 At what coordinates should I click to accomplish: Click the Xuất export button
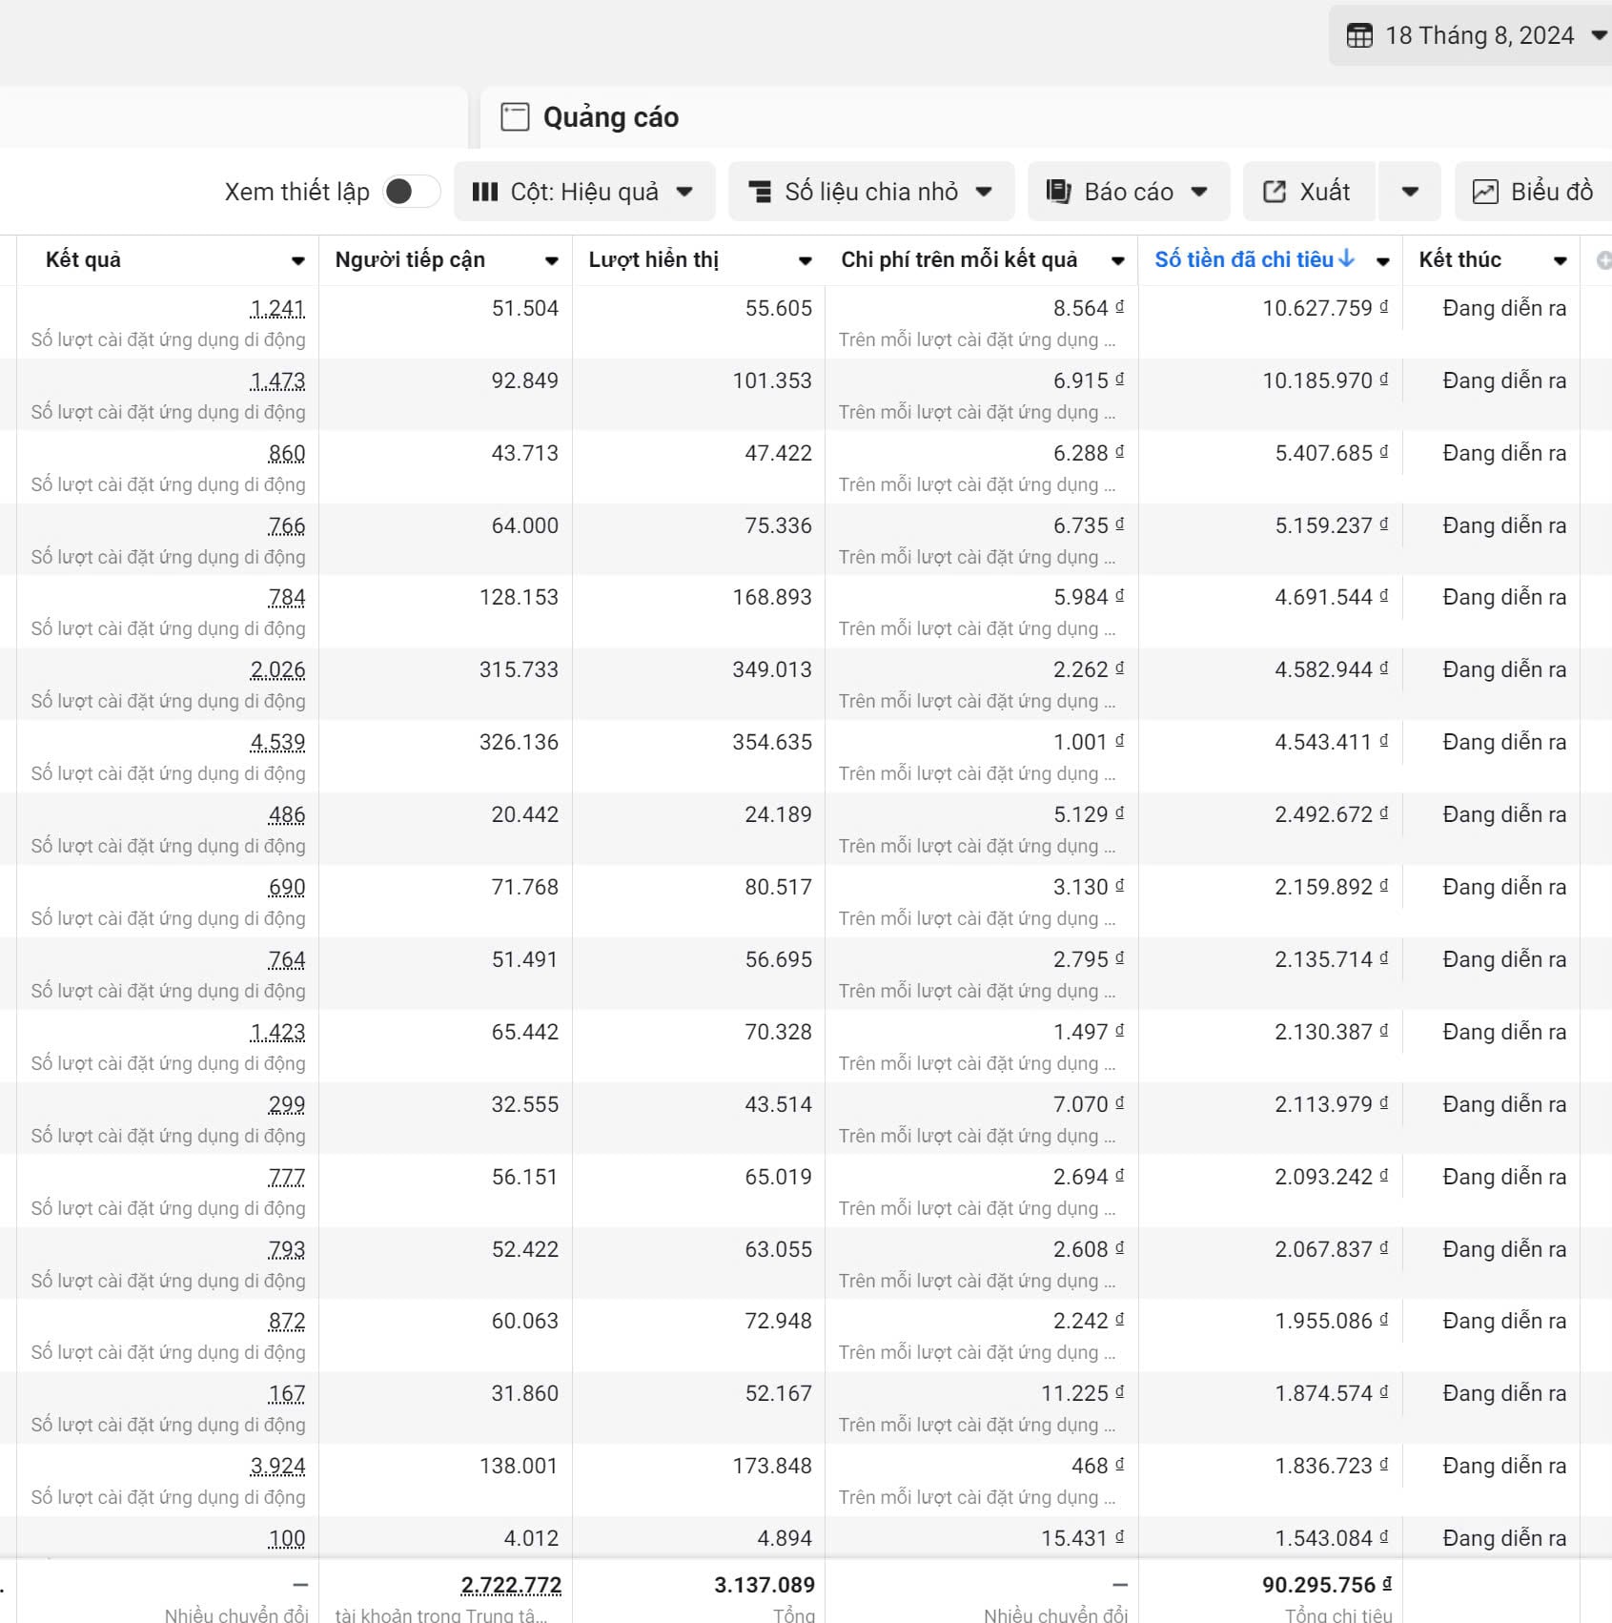tap(1309, 192)
